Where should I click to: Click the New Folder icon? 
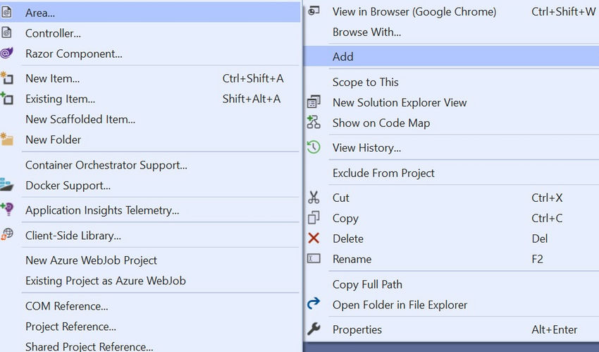7,139
